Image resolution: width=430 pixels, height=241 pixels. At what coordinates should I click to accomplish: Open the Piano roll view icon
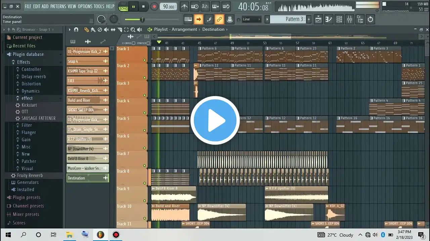pos(329,19)
